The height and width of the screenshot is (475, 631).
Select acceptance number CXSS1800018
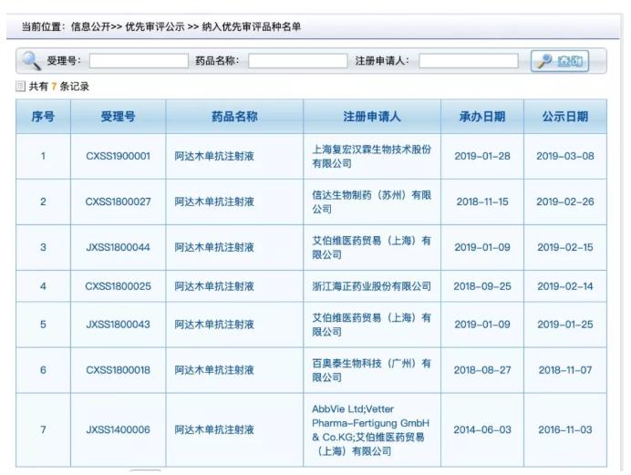[118, 369]
